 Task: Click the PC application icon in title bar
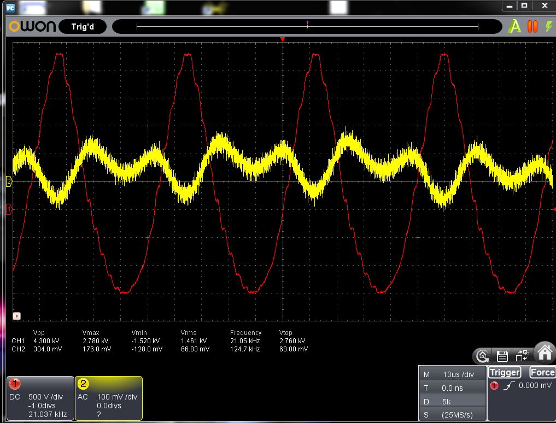10,8
